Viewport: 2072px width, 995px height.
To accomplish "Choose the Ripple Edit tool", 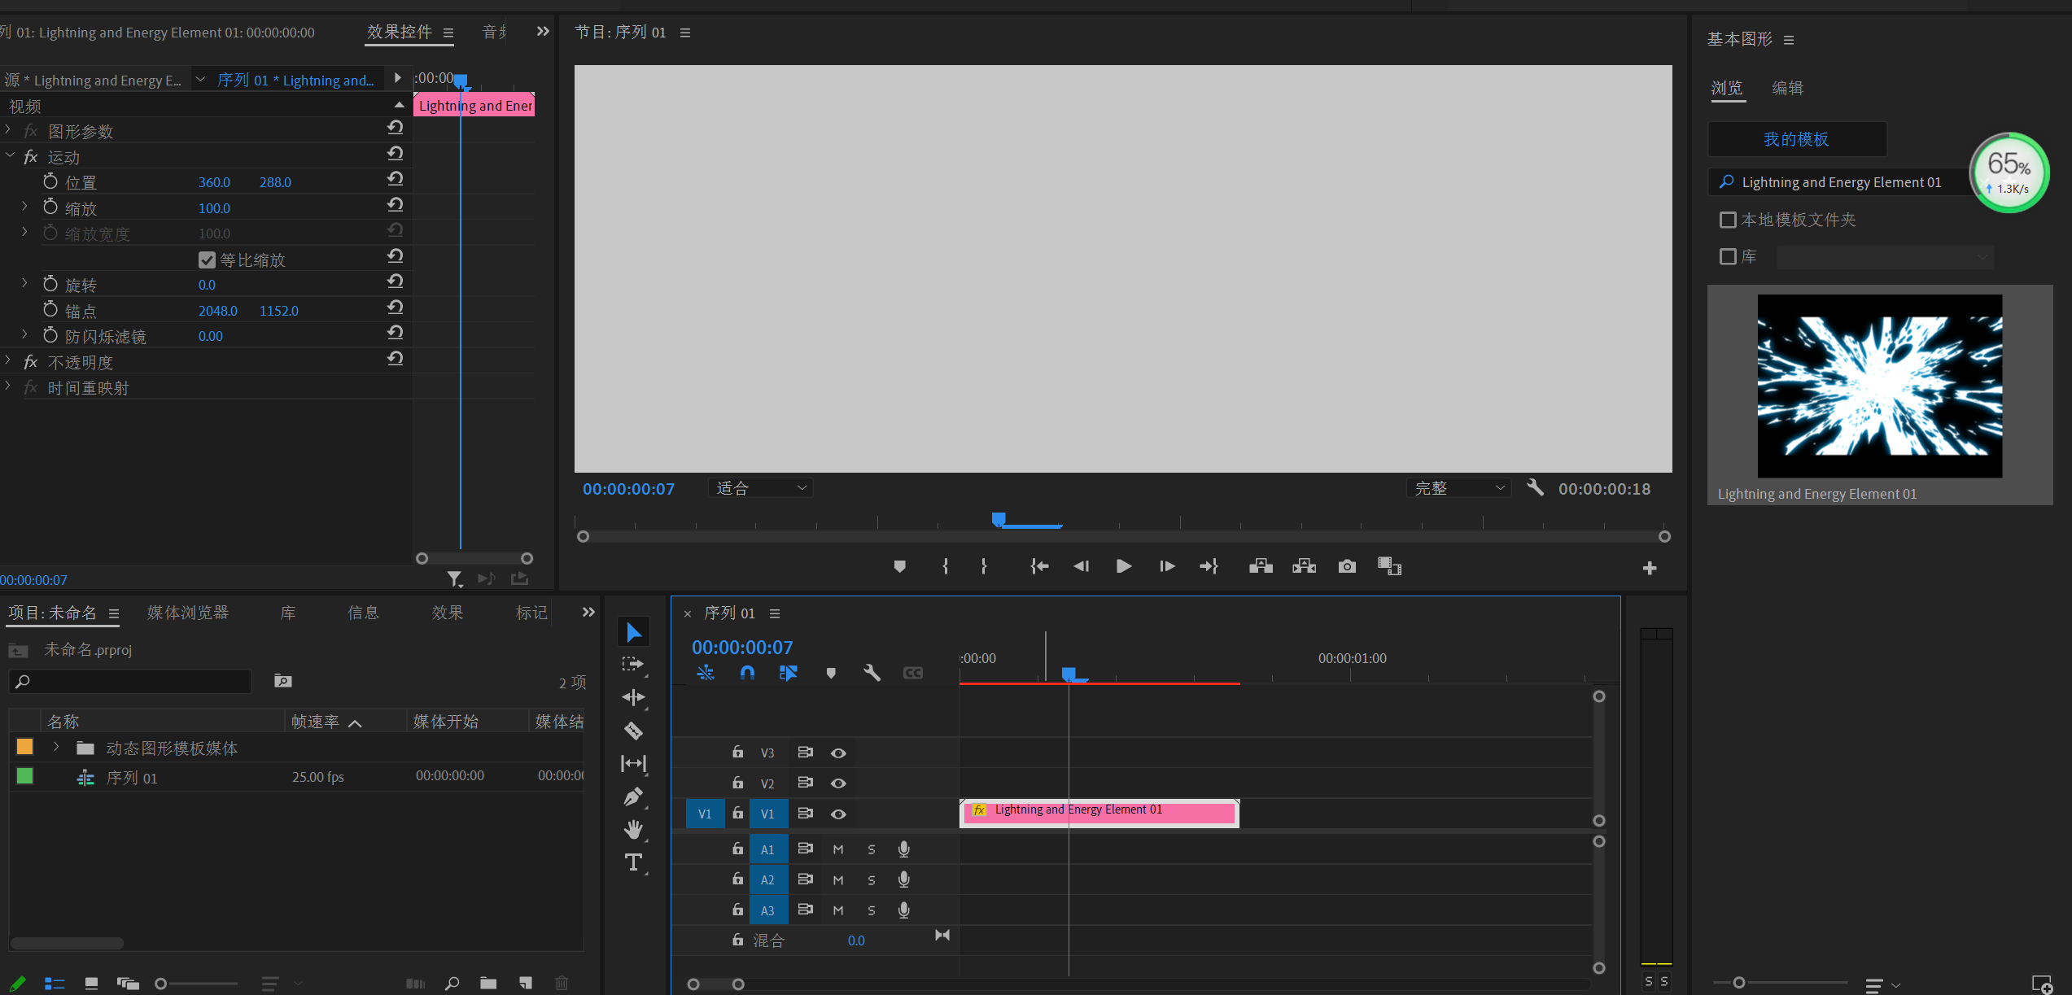I will (633, 697).
